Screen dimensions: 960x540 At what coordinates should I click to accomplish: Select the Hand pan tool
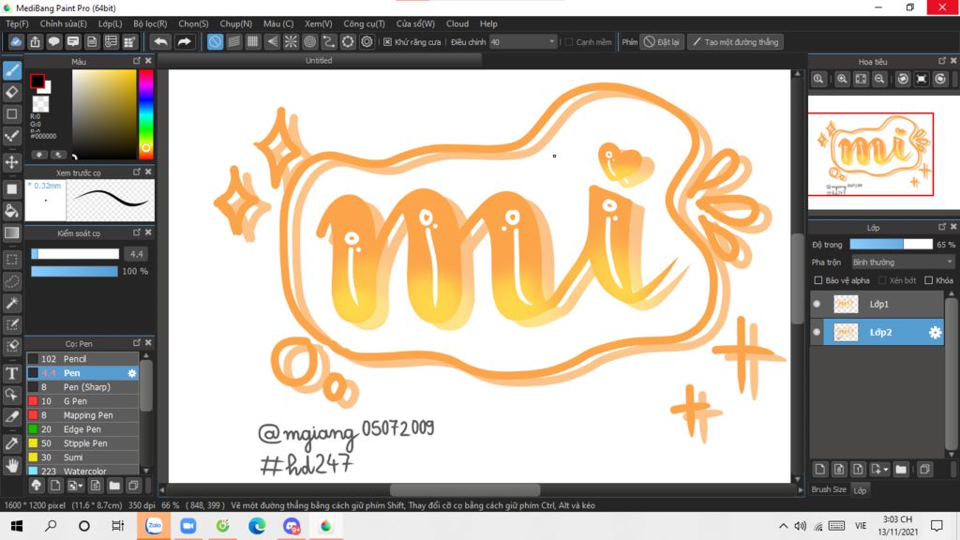point(11,466)
